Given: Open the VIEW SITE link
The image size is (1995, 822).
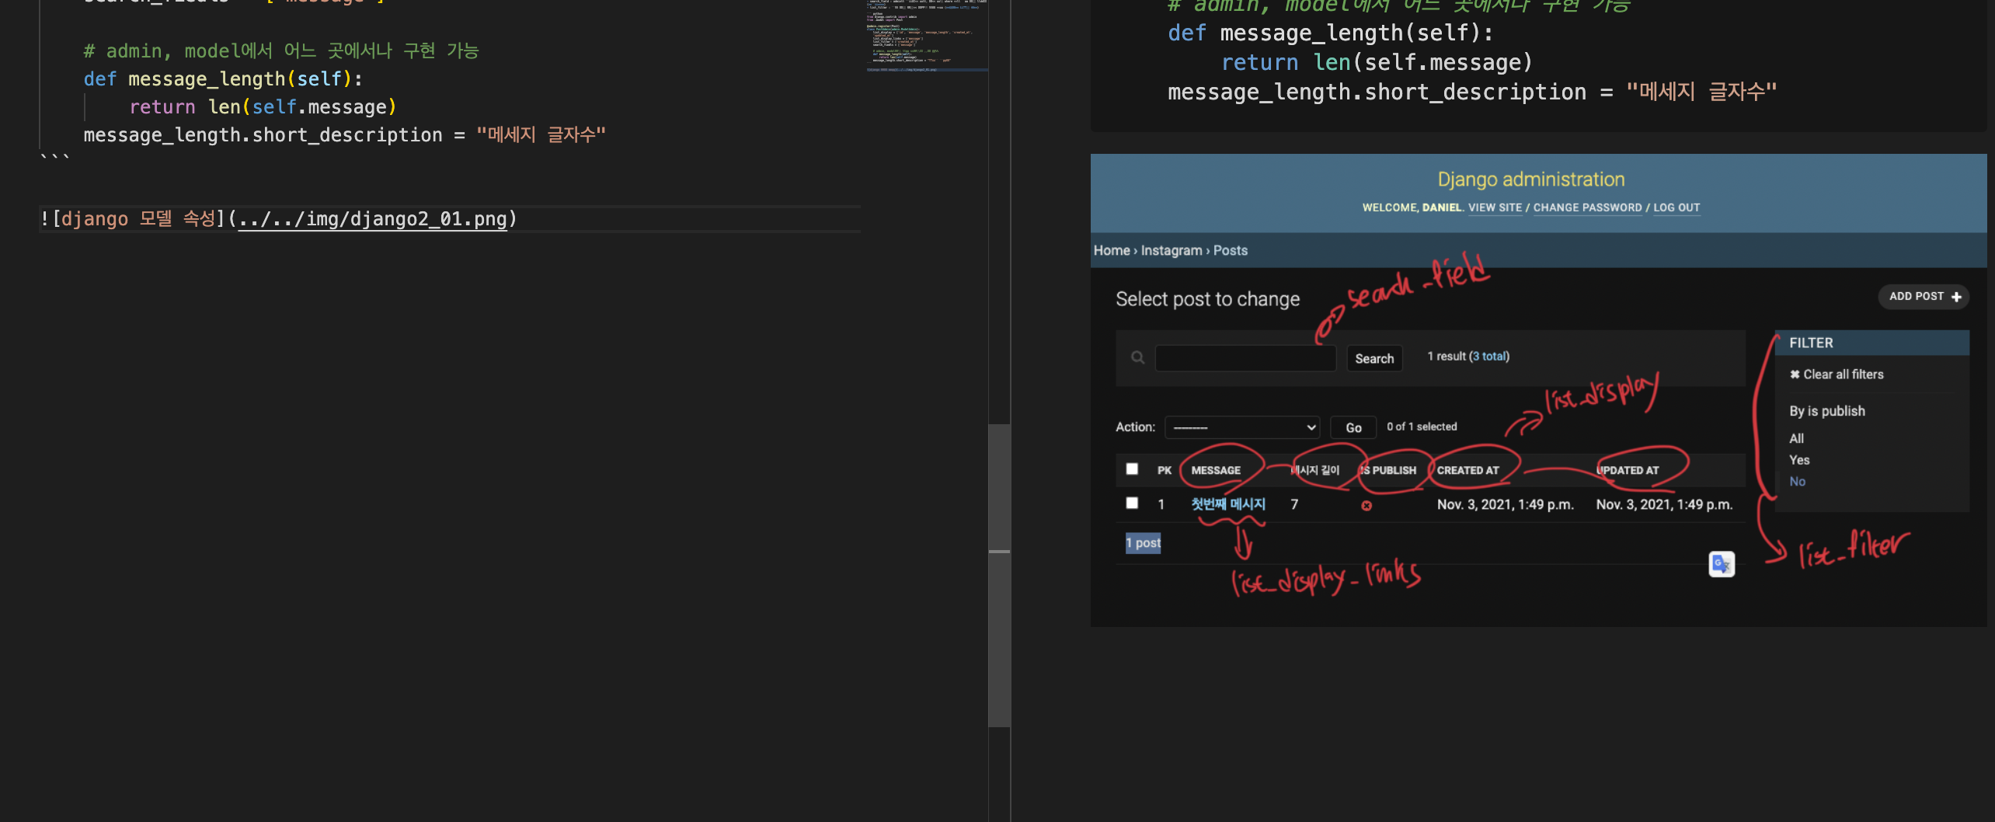Looking at the screenshot, I should (1495, 207).
